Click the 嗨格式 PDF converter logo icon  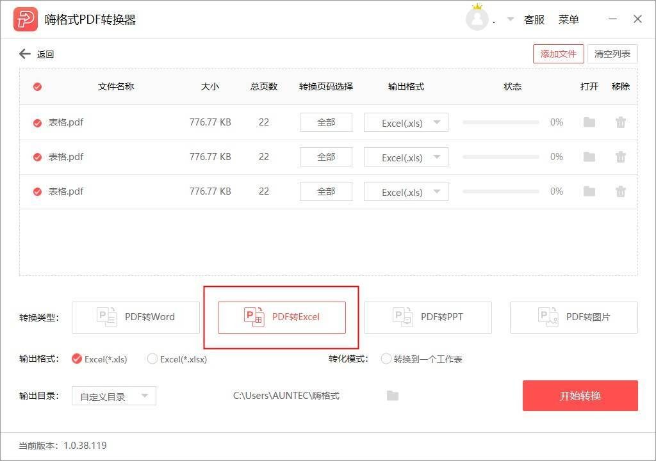[26, 19]
